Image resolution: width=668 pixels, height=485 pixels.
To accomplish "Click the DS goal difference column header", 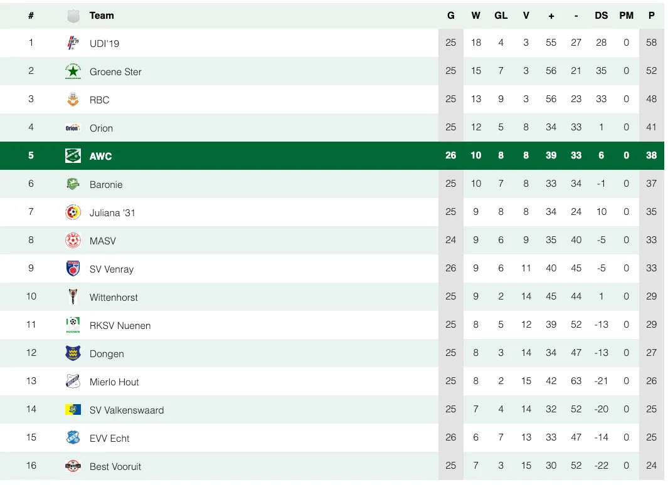I will (x=601, y=16).
